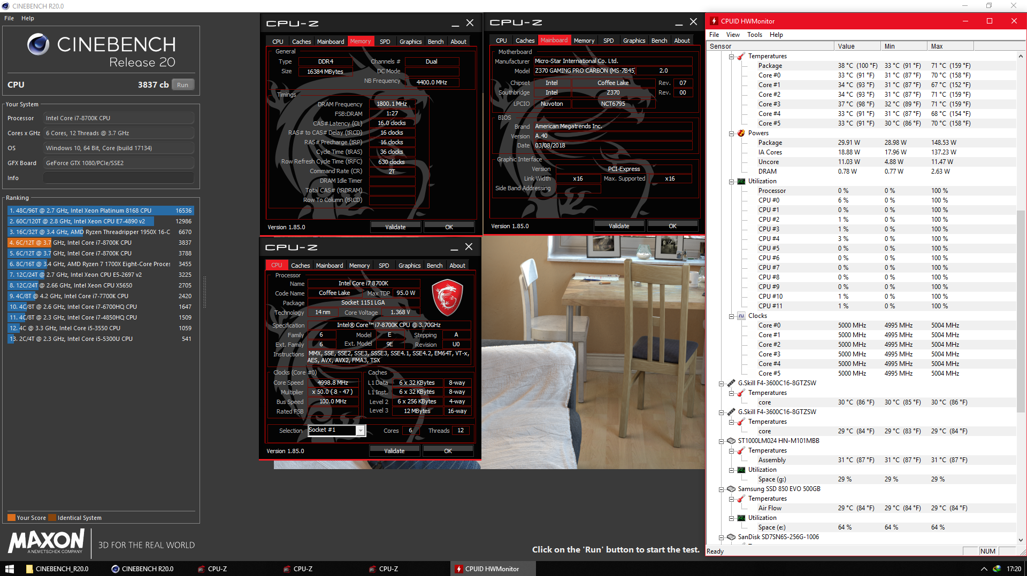Collapse the SanDisk SD7SN6S-256G-1006 node
The height and width of the screenshot is (576, 1027).
(x=721, y=538)
